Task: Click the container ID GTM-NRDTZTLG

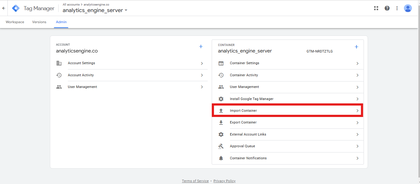Action: (320, 51)
